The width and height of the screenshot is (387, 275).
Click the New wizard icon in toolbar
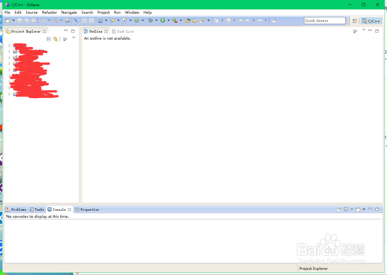[x=8, y=21]
